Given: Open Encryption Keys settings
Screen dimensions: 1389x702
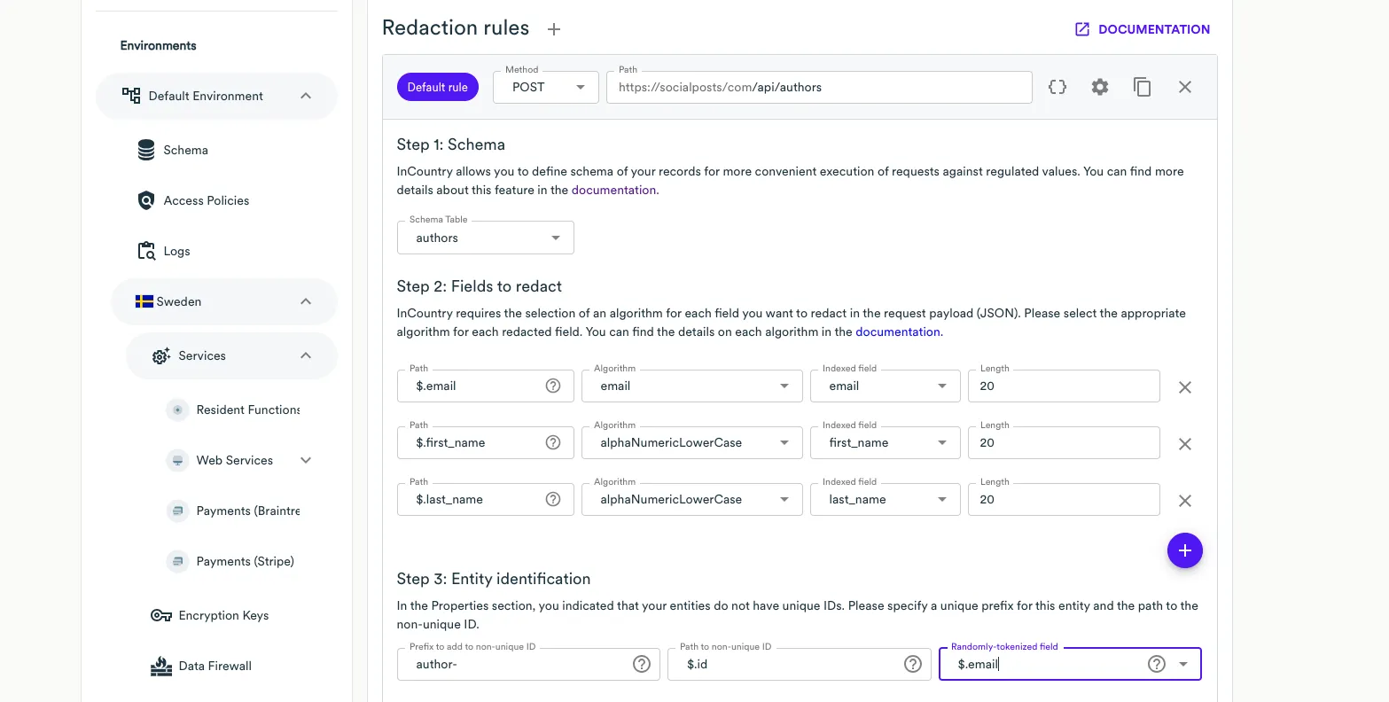Looking at the screenshot, I should click(x=222, y=615).
